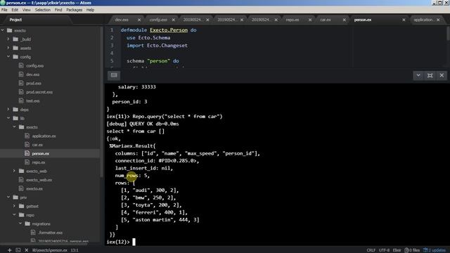Switch to the repo.ex tab

pyautogui.click(x=292, y=20)
